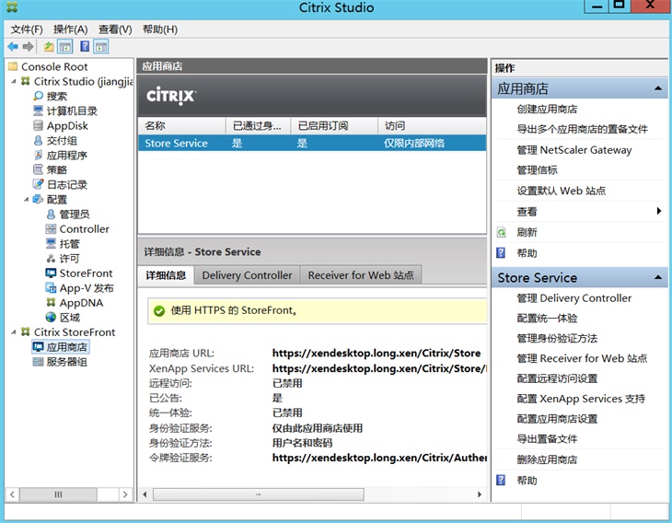
Task: Open the AppDNA tree node
Action: point(81,303)
